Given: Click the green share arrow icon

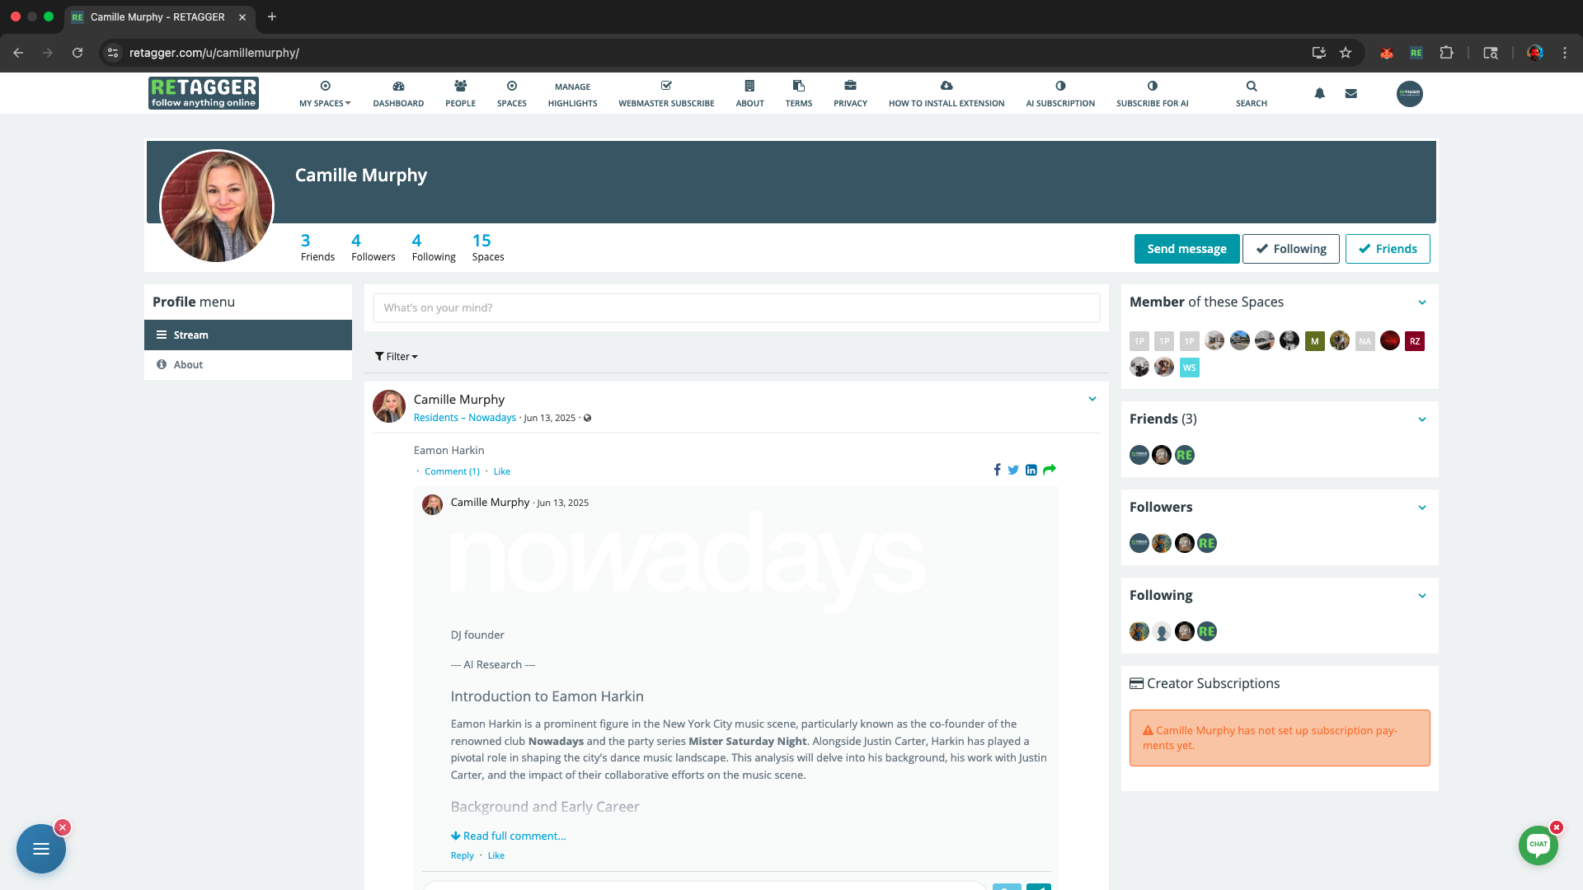Looking at the screenshot, I should click(x=1050, y=470).
